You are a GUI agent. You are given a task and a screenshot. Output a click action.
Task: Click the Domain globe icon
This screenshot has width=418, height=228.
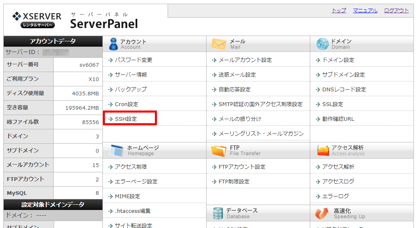pos(323,44)
